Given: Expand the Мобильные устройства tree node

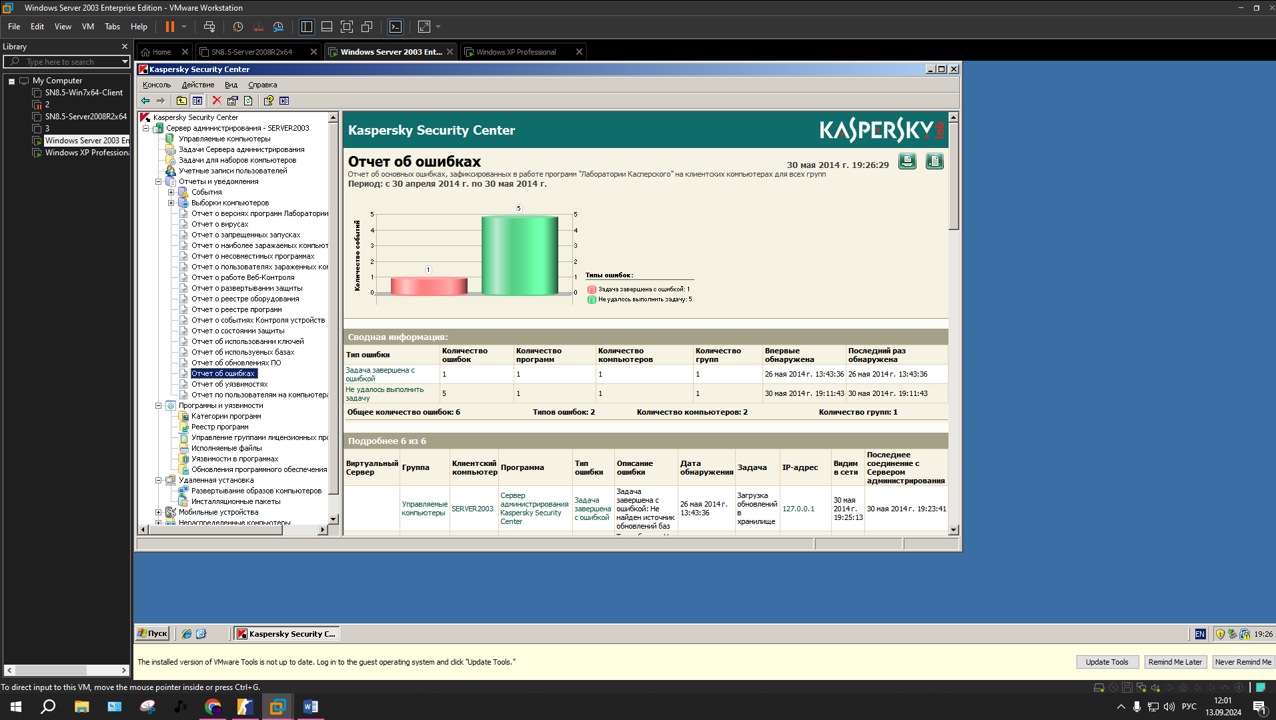Looking at the screenshot, I should coord(158,512).
